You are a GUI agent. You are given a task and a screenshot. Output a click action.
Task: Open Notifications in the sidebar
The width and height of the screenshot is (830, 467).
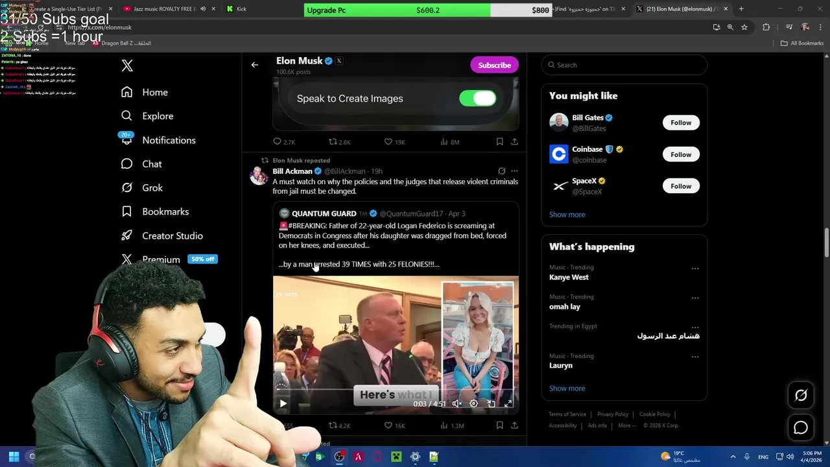point(158,140)
